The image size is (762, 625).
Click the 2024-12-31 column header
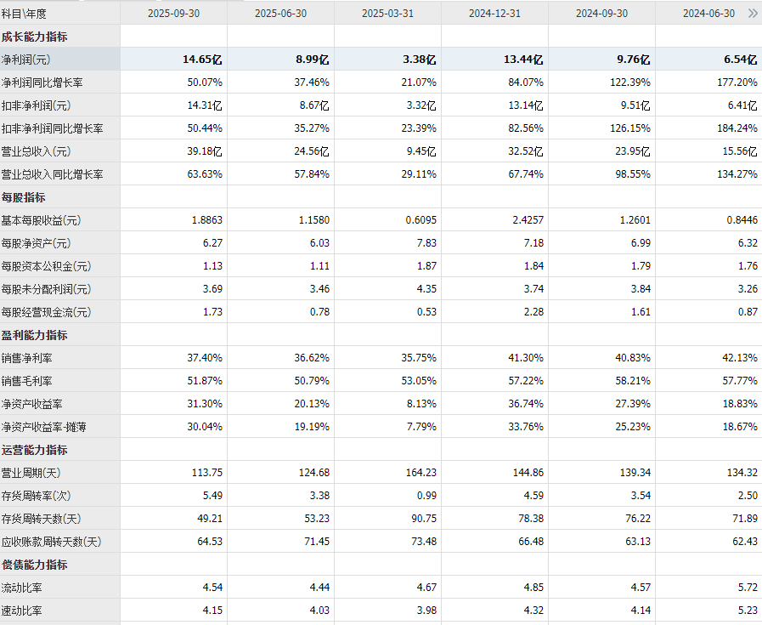point(494,14)
